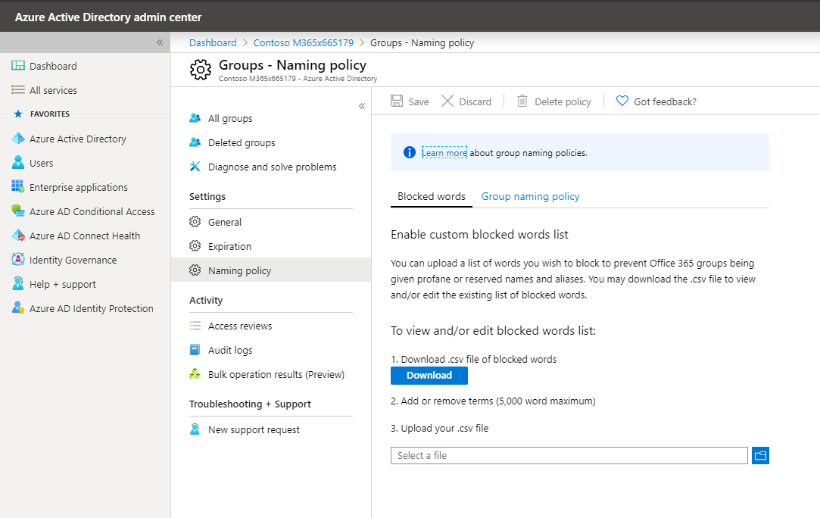Click the Deleted groups icon

tap(195, 142)
